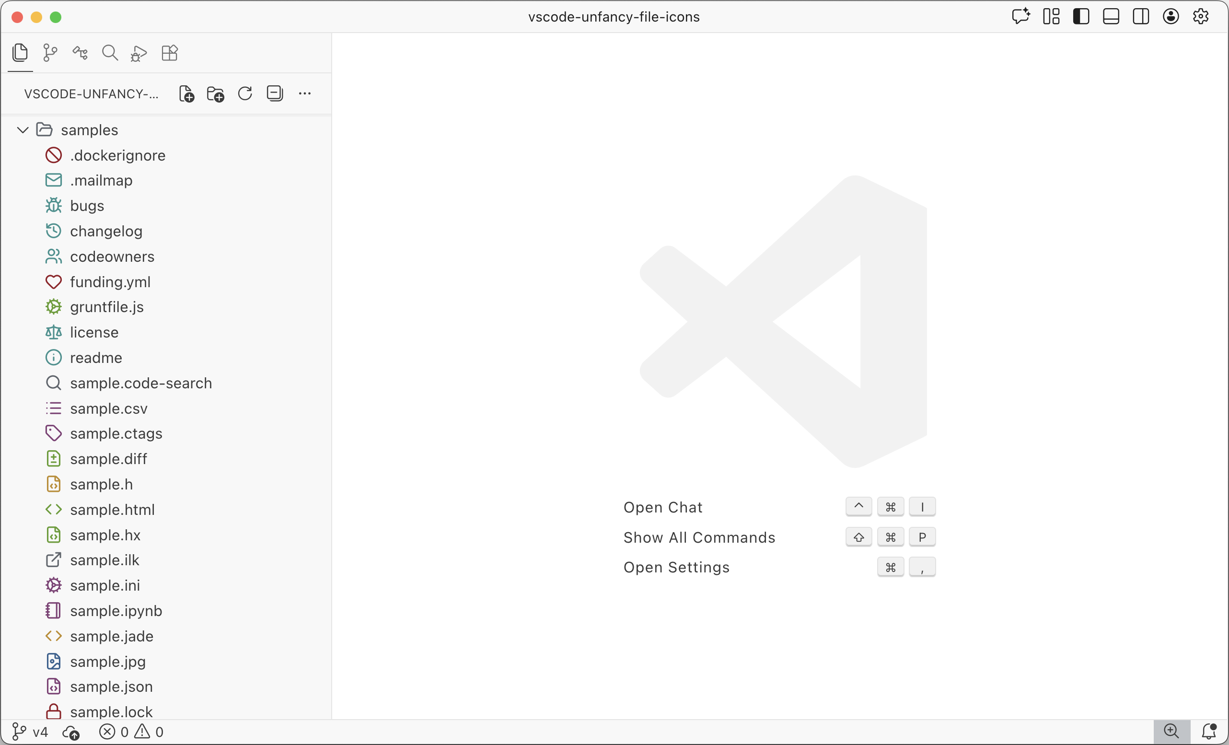Screen dimensions: 1229x745
Task: Create a new folder in Explorer
Action: click(x=215, y=93)
